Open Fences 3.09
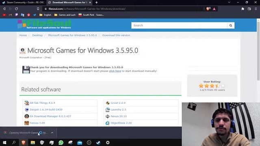Viewport: 260px width, 146px height. [37, 123]
